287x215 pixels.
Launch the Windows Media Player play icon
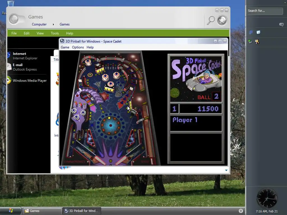tap(9, 80)
